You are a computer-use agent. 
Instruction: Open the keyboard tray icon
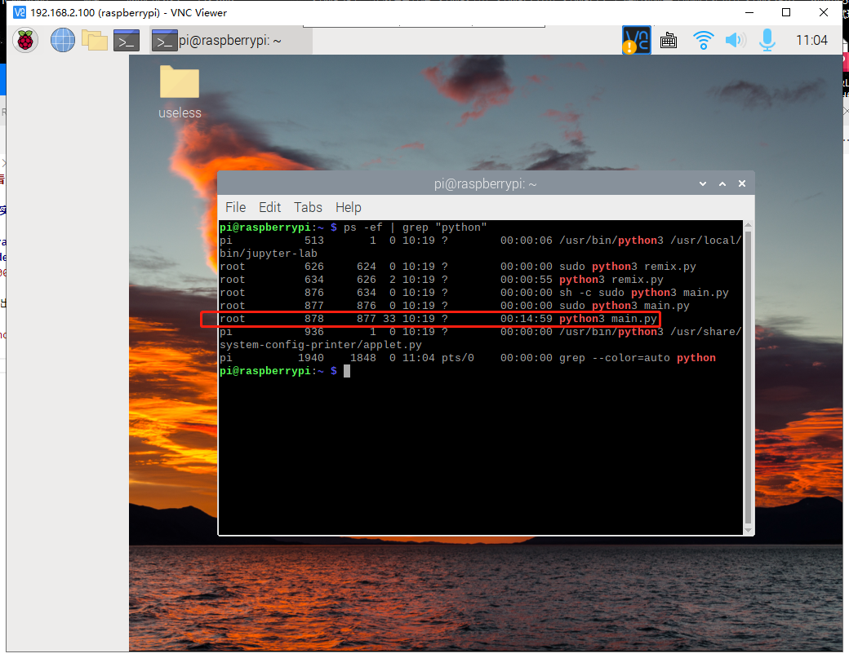tap(669, 40)
